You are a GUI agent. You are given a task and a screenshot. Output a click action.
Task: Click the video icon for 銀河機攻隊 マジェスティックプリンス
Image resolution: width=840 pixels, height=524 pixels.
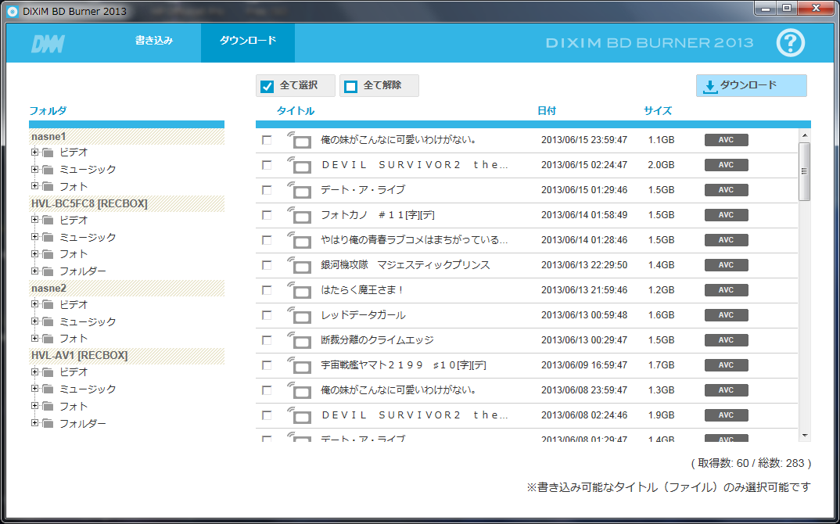tap(300, 264)
